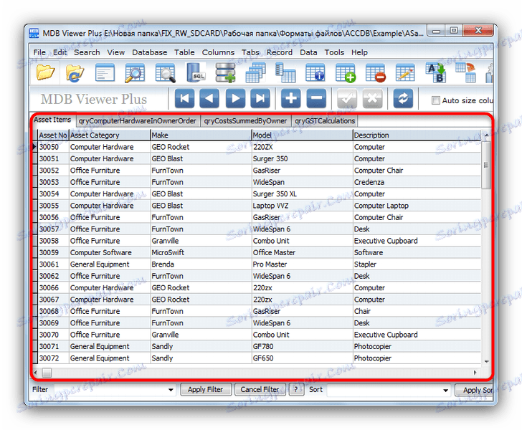Click the edit table pencil icon
The image size is (522, 430).
point(405,73)
